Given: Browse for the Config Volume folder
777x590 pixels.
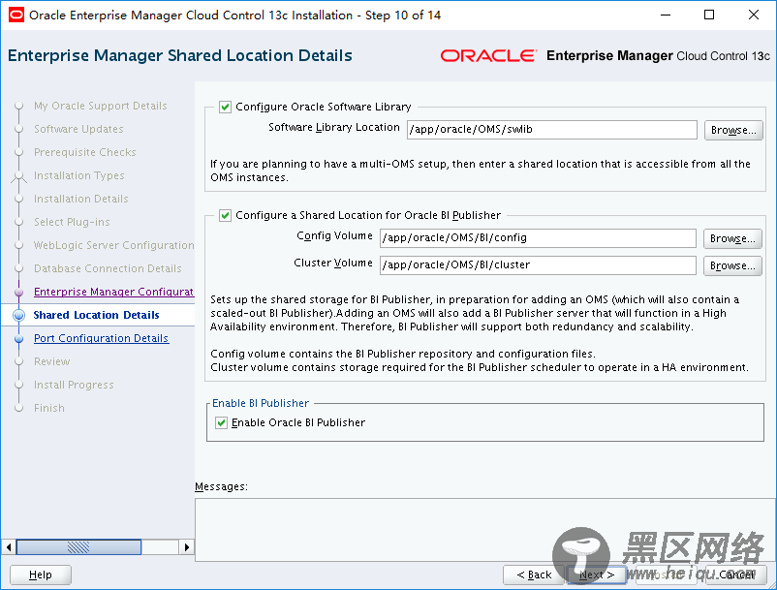Looking at the screenshot, I should coord(732,238).
